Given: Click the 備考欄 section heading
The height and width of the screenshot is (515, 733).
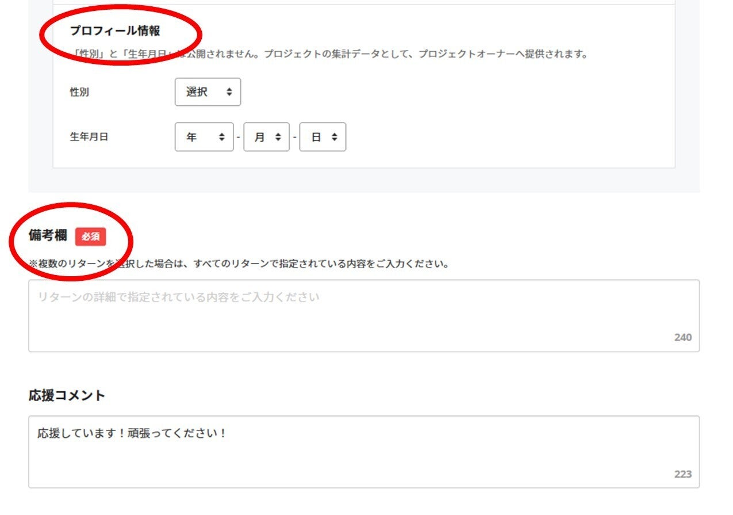Looking at the screenshot, I should (48, 235).
